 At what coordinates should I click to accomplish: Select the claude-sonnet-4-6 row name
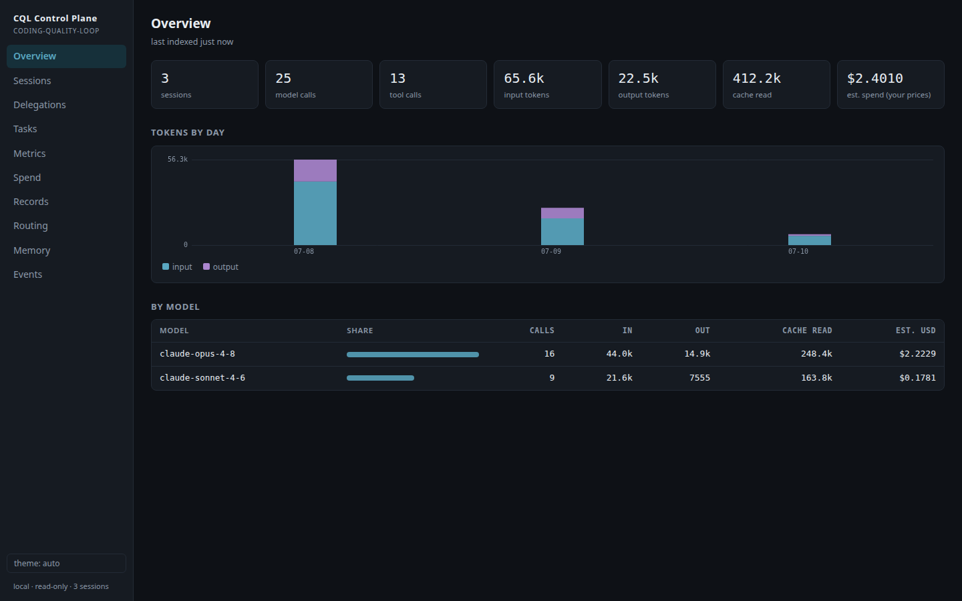(202, 378)
